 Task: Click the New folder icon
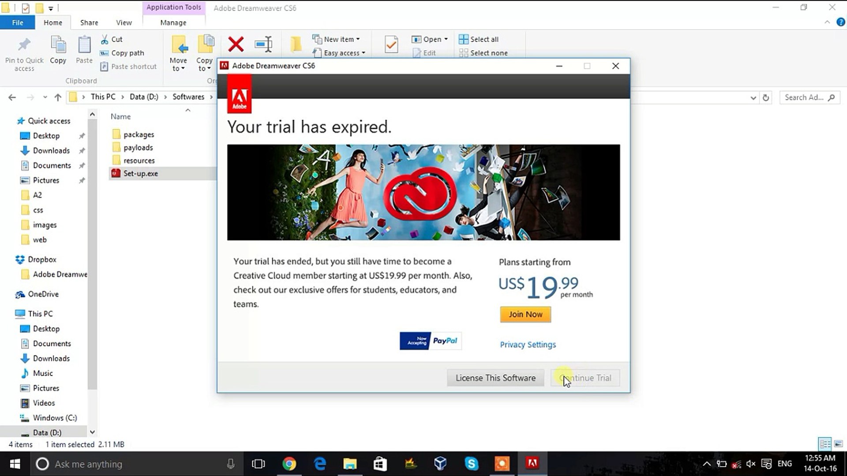296,44
